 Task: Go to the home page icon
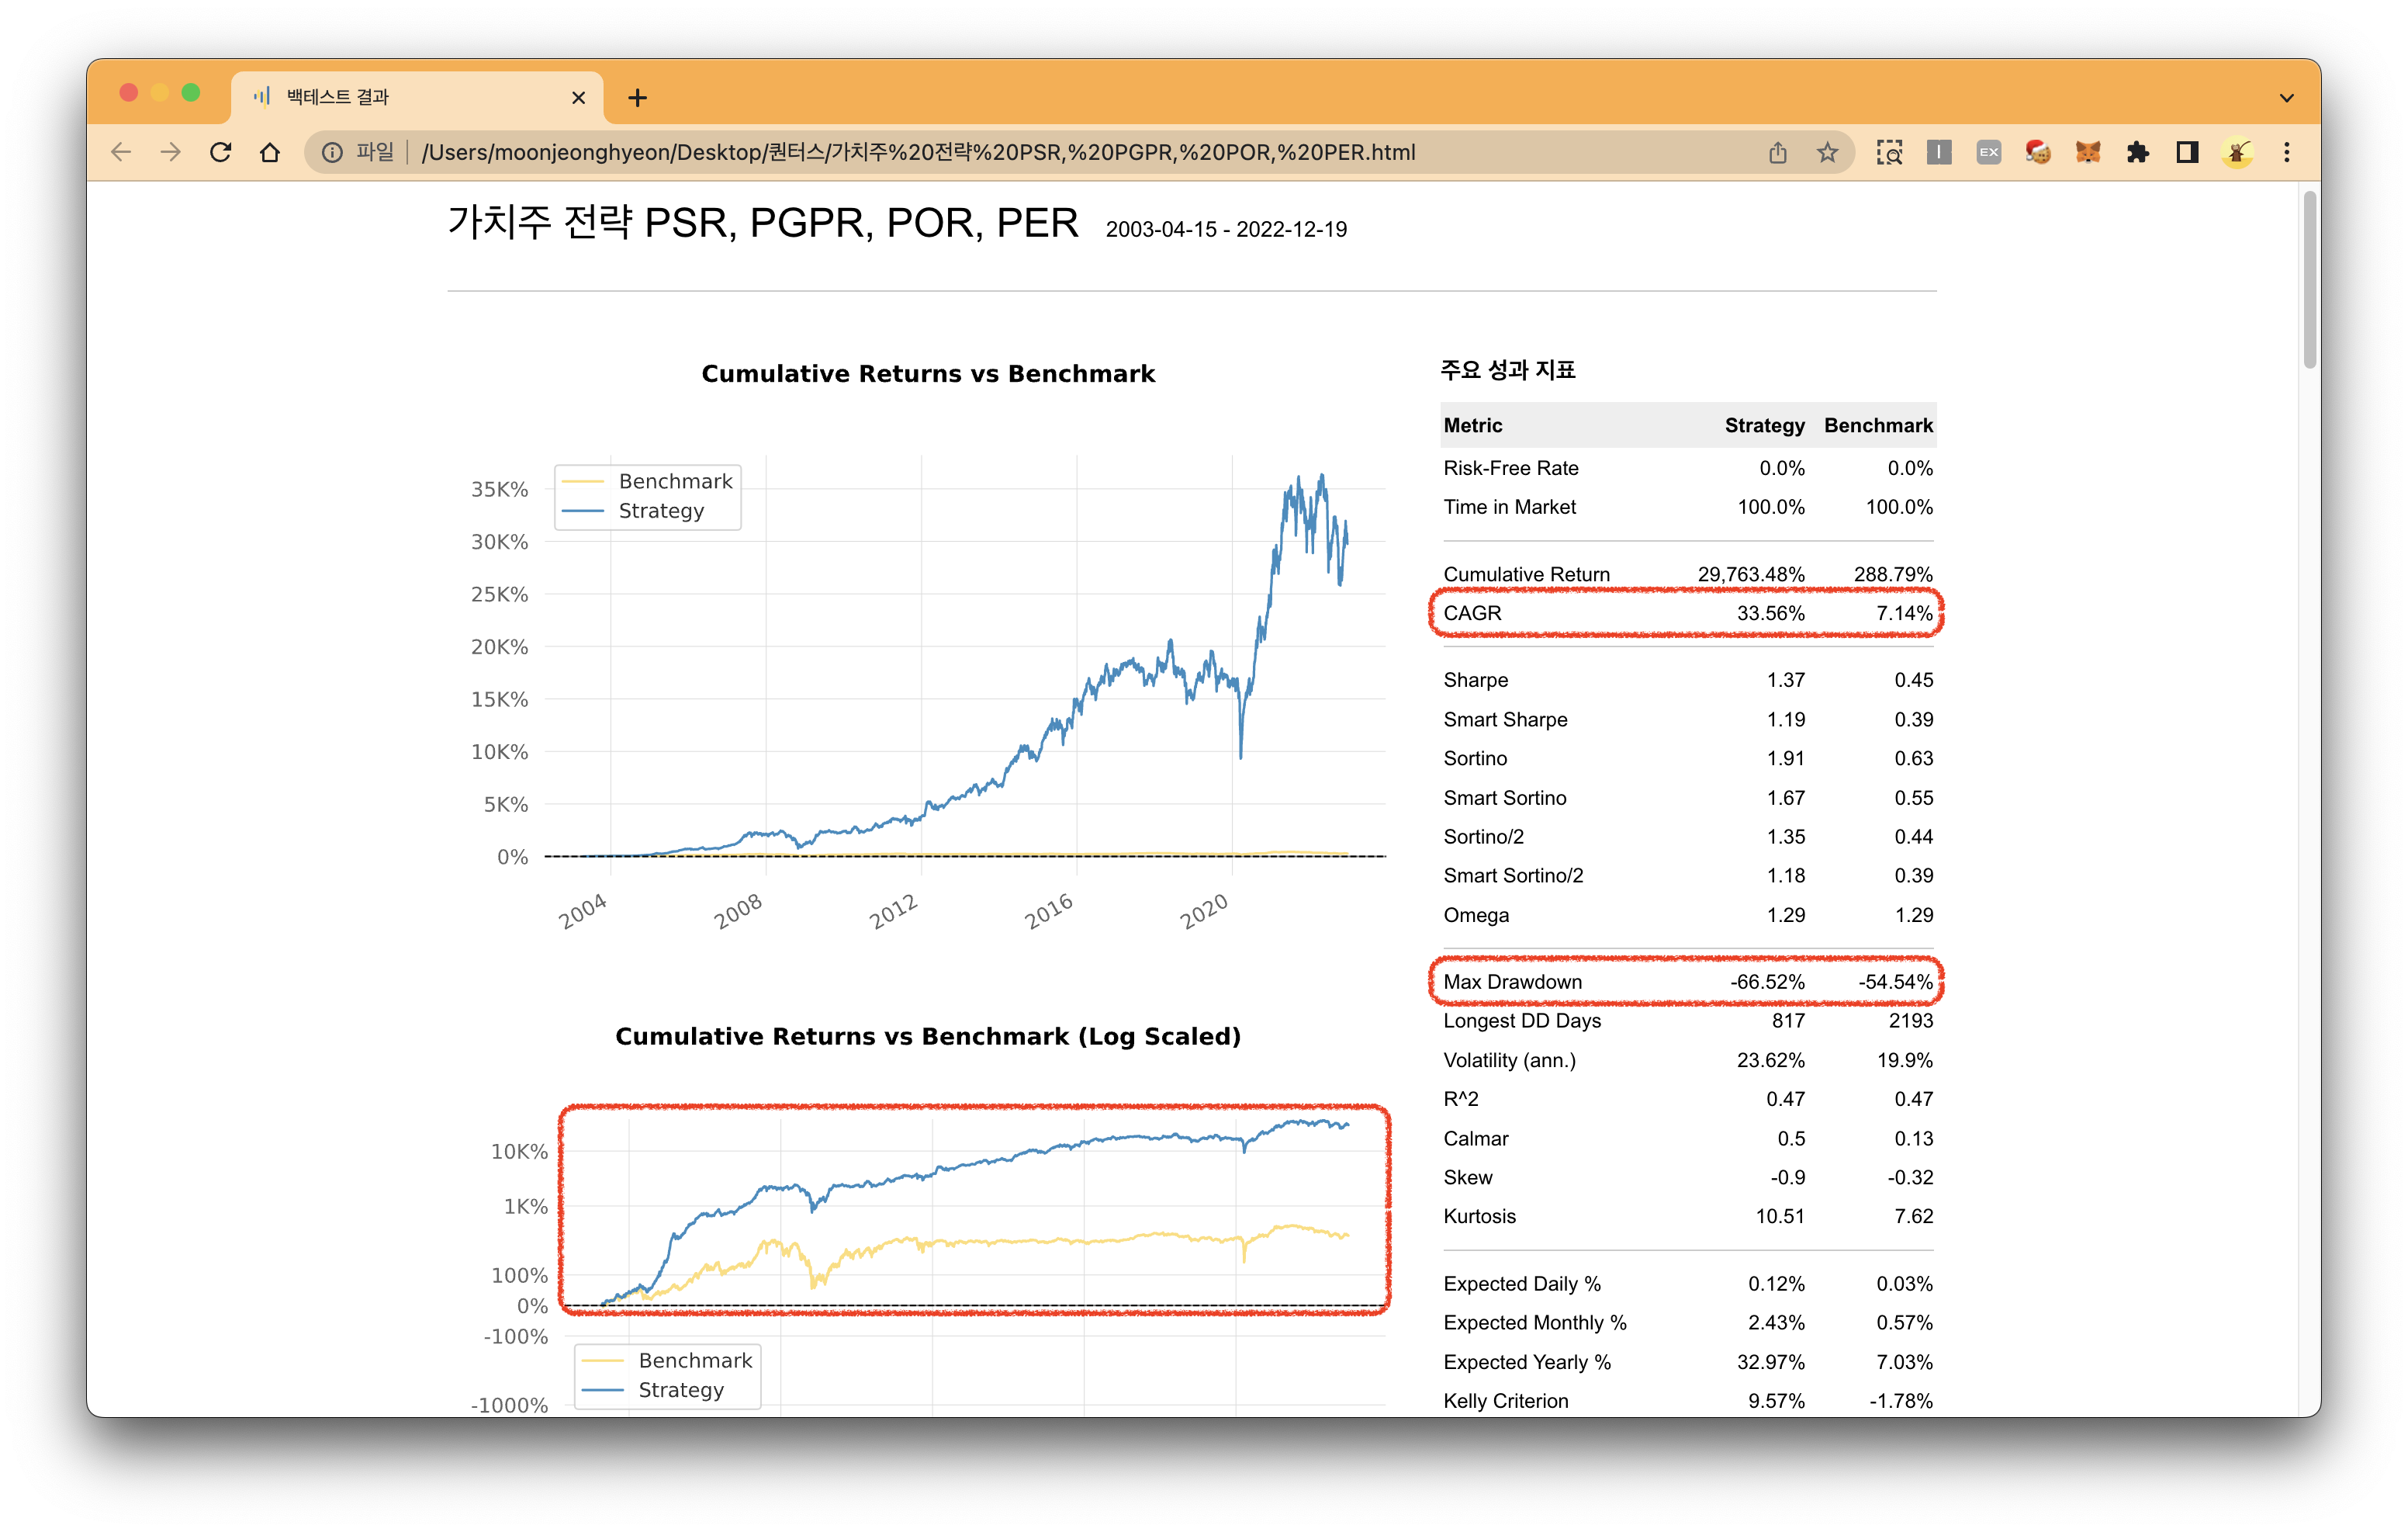coord(270,152)
